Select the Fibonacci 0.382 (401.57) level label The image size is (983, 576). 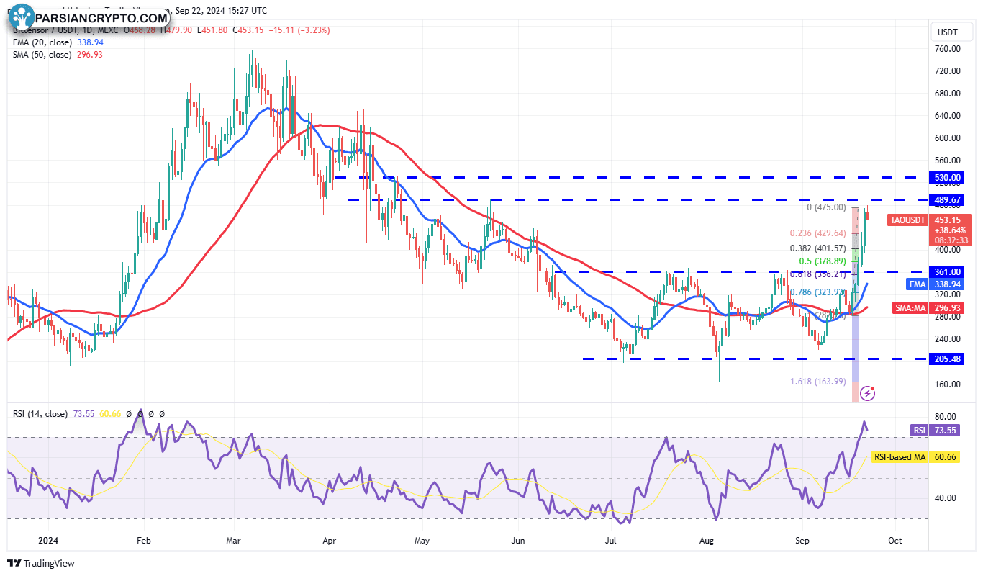817,248
